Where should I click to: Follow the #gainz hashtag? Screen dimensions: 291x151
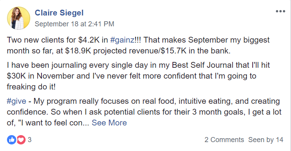[122, 40]
